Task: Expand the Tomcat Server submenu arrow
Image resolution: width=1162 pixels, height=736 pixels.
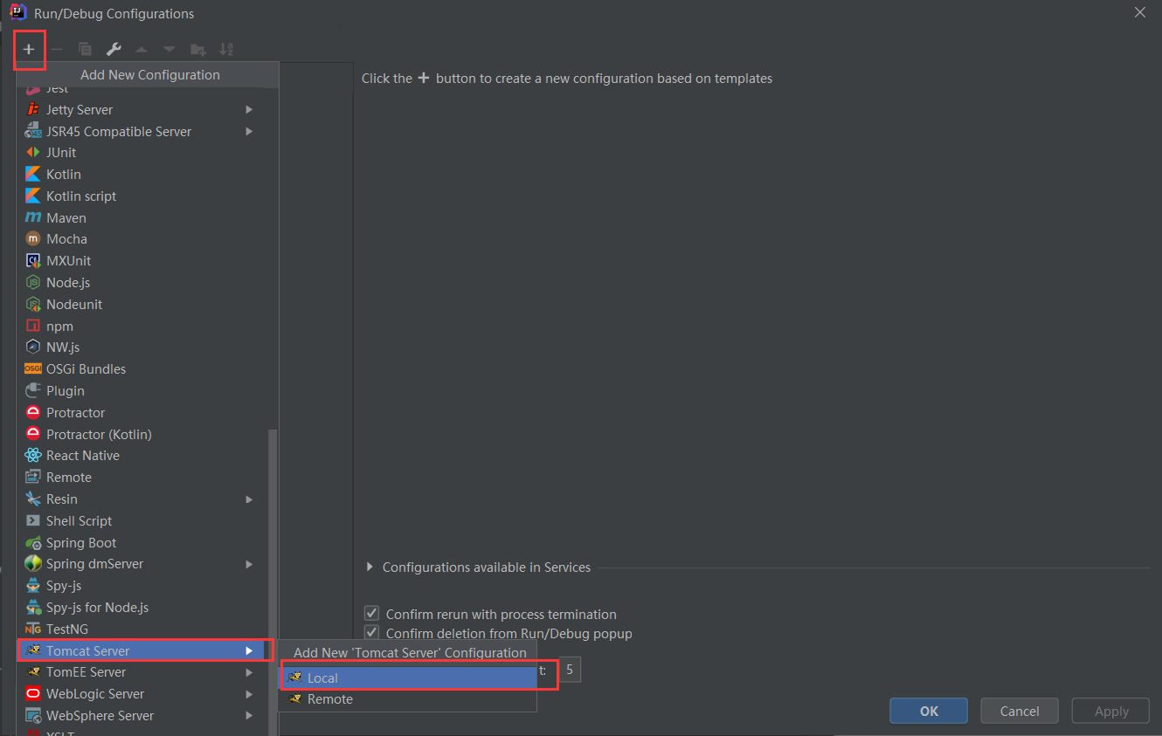Action: click(249, 650)
